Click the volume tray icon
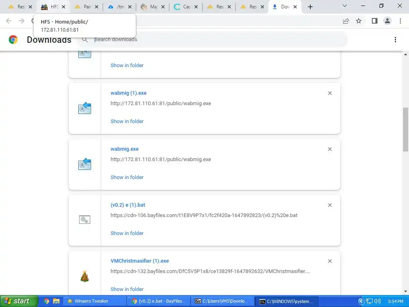Image resolution: width=409 pixels, height=307 pixels. (377, 301)
